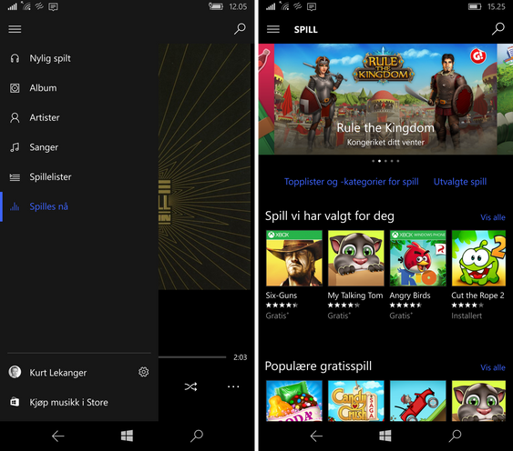The height and width of the screenshot is (451, 513).
Task: Open Utvalgte spill link
Action: (460, 182)
